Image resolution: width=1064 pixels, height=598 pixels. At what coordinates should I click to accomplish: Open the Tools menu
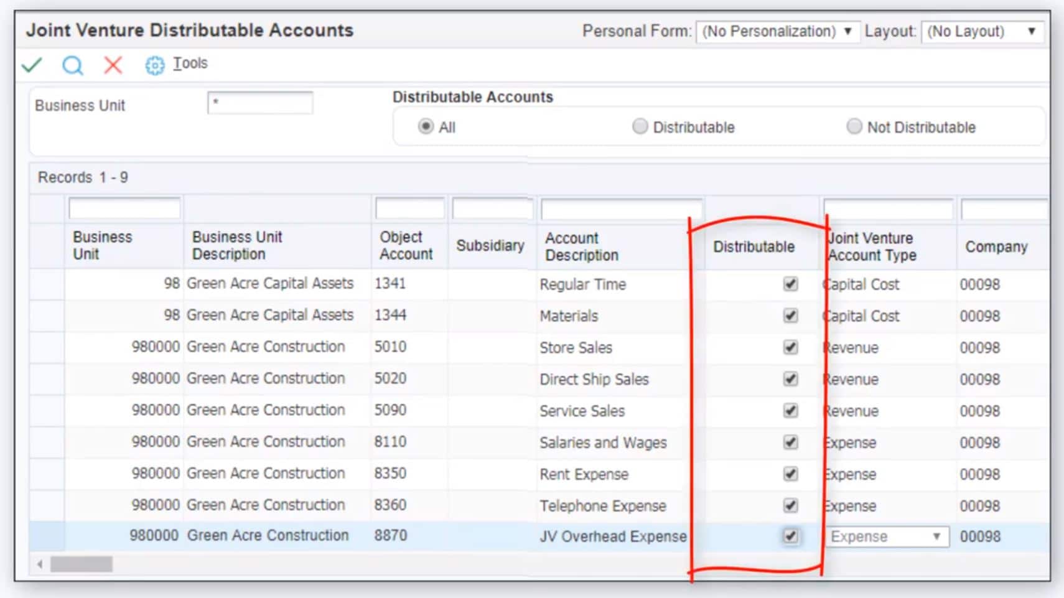point(190,63)
